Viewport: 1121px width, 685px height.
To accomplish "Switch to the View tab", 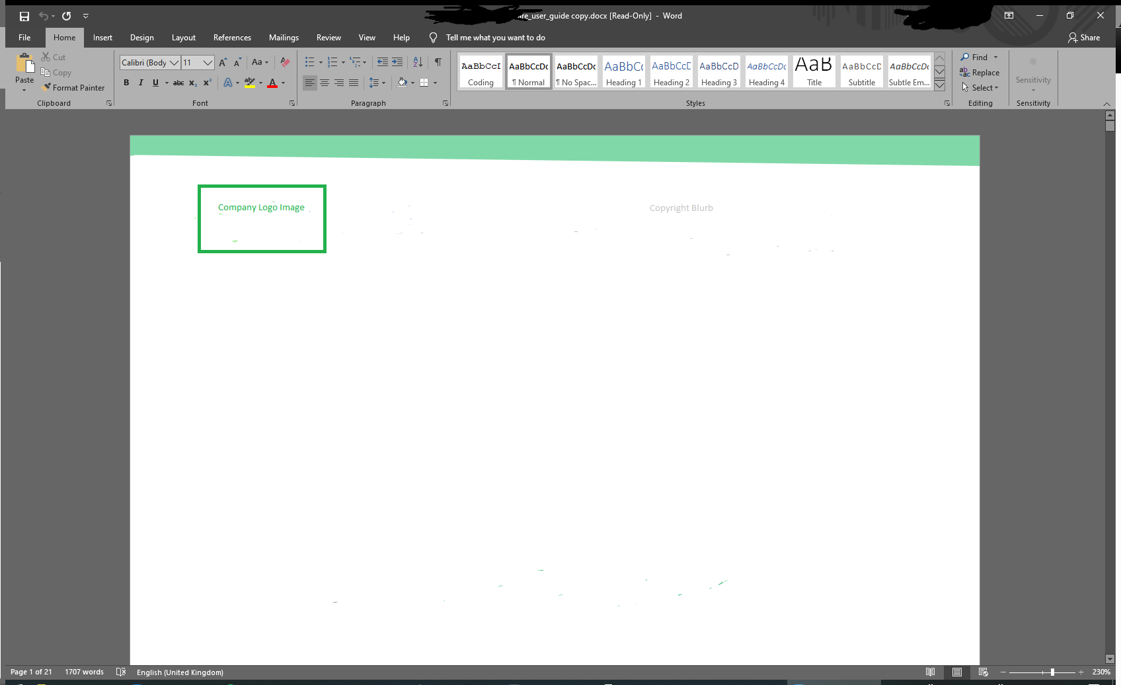I will (367, 38).
